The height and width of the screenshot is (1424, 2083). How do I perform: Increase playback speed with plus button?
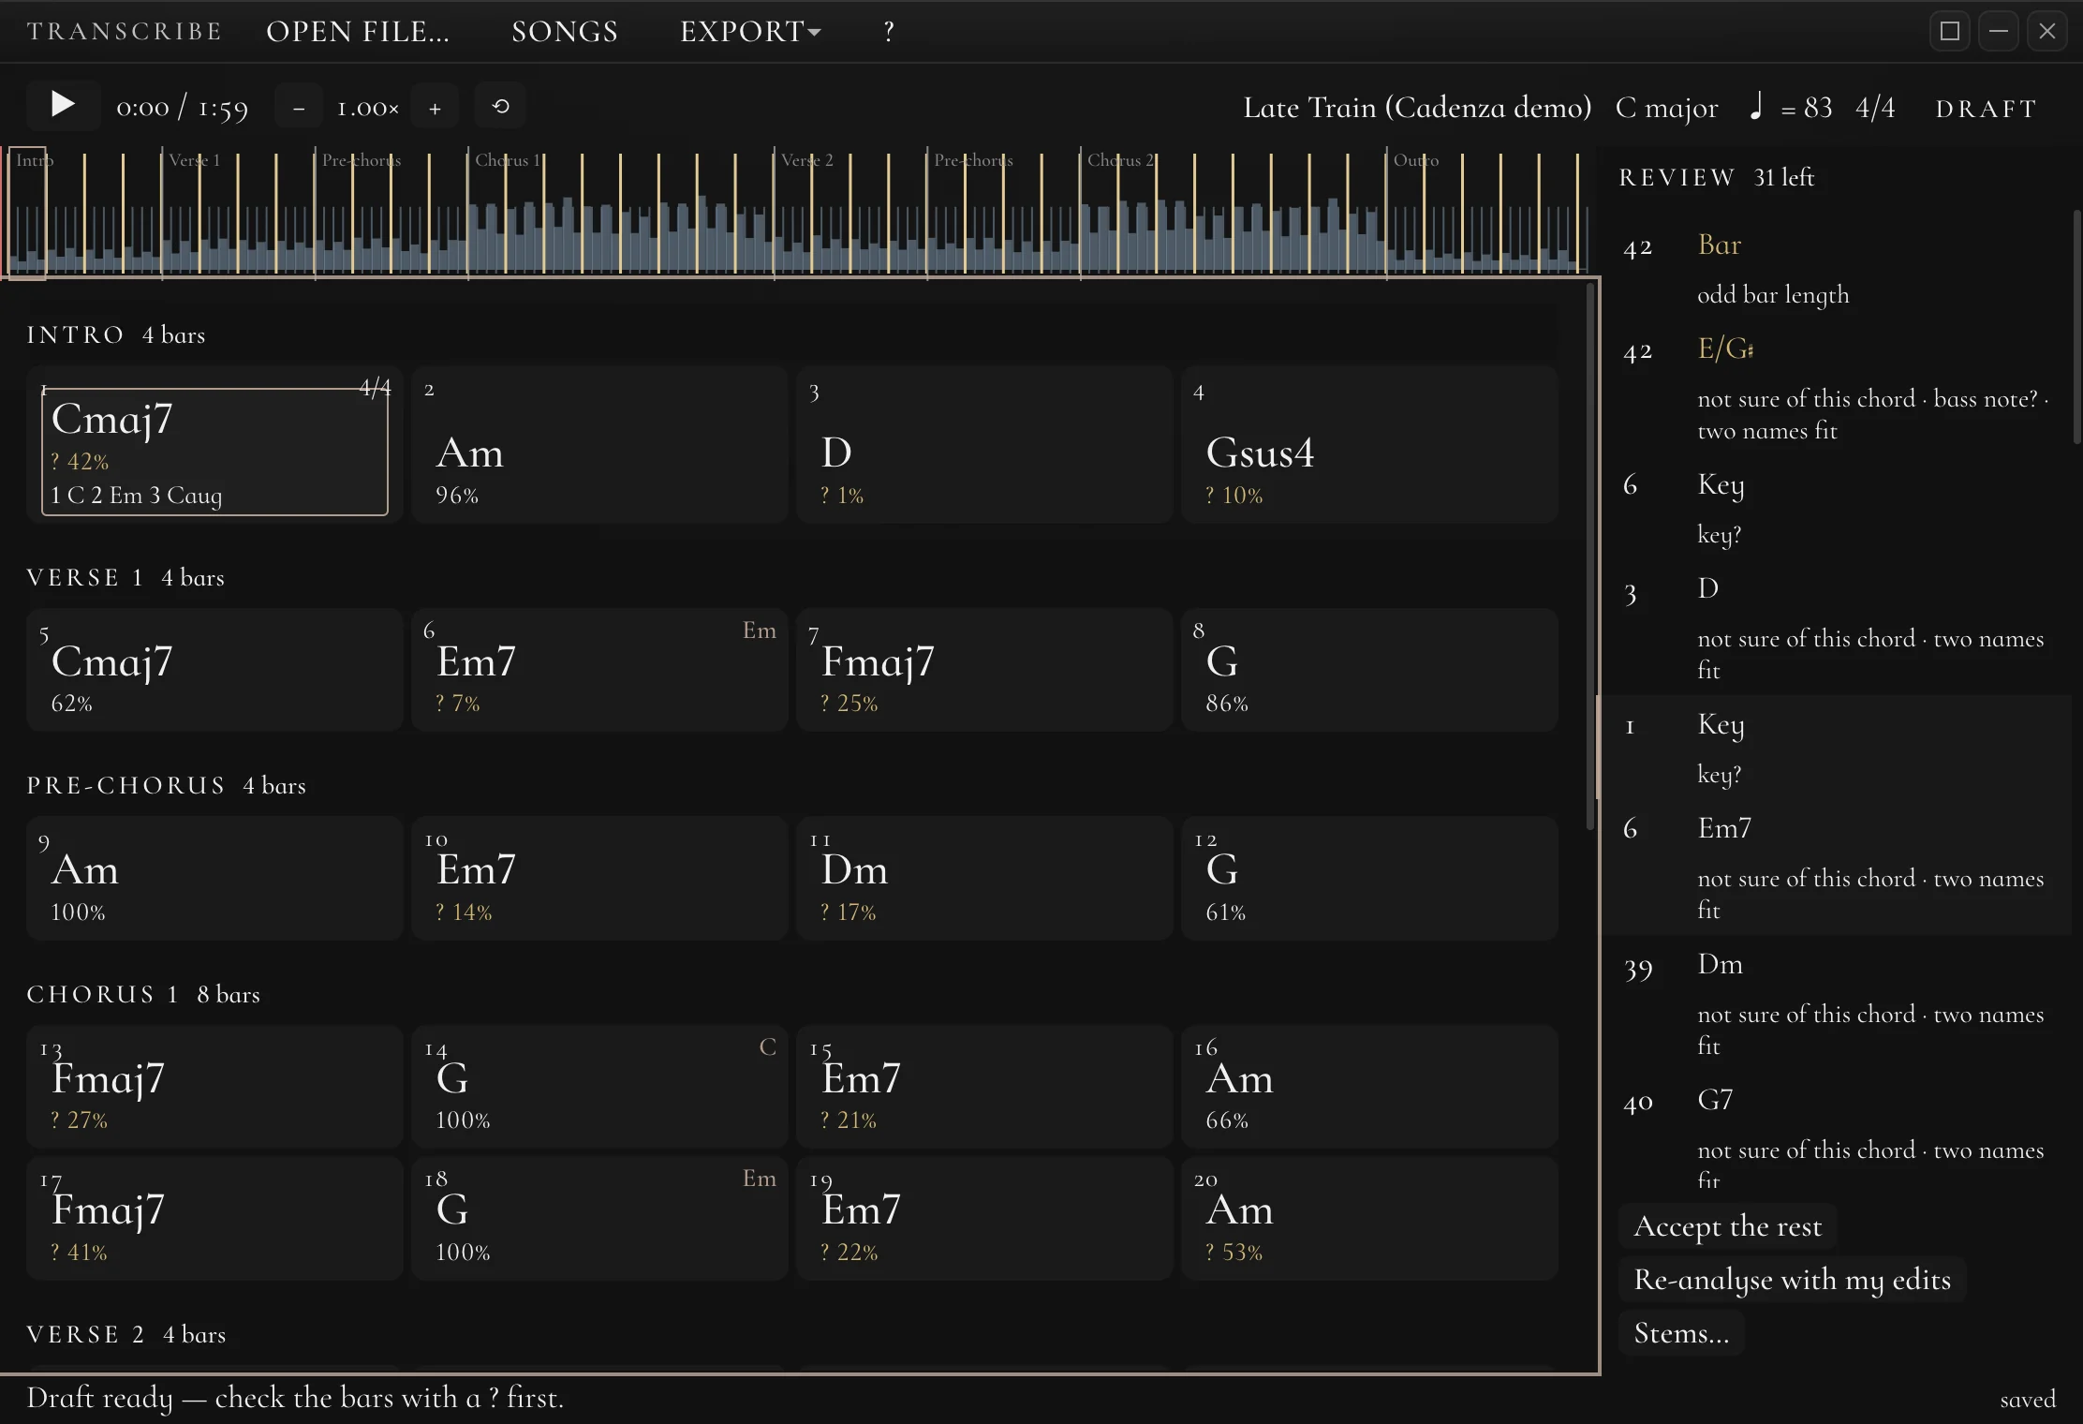click(x=435, y=107)
